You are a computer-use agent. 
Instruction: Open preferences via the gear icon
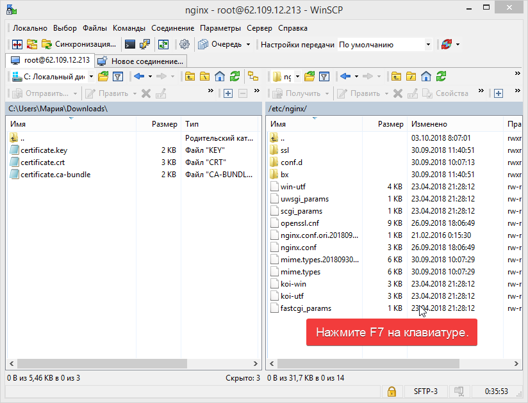coord(185,44)
